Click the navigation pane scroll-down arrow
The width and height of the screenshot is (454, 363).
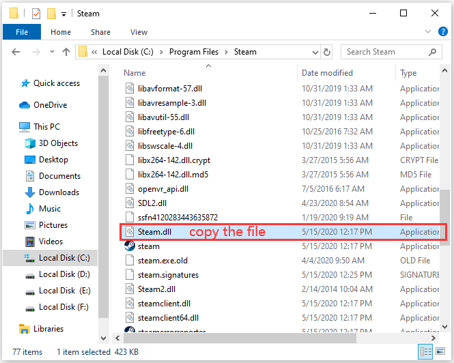[x=103, y=338]
